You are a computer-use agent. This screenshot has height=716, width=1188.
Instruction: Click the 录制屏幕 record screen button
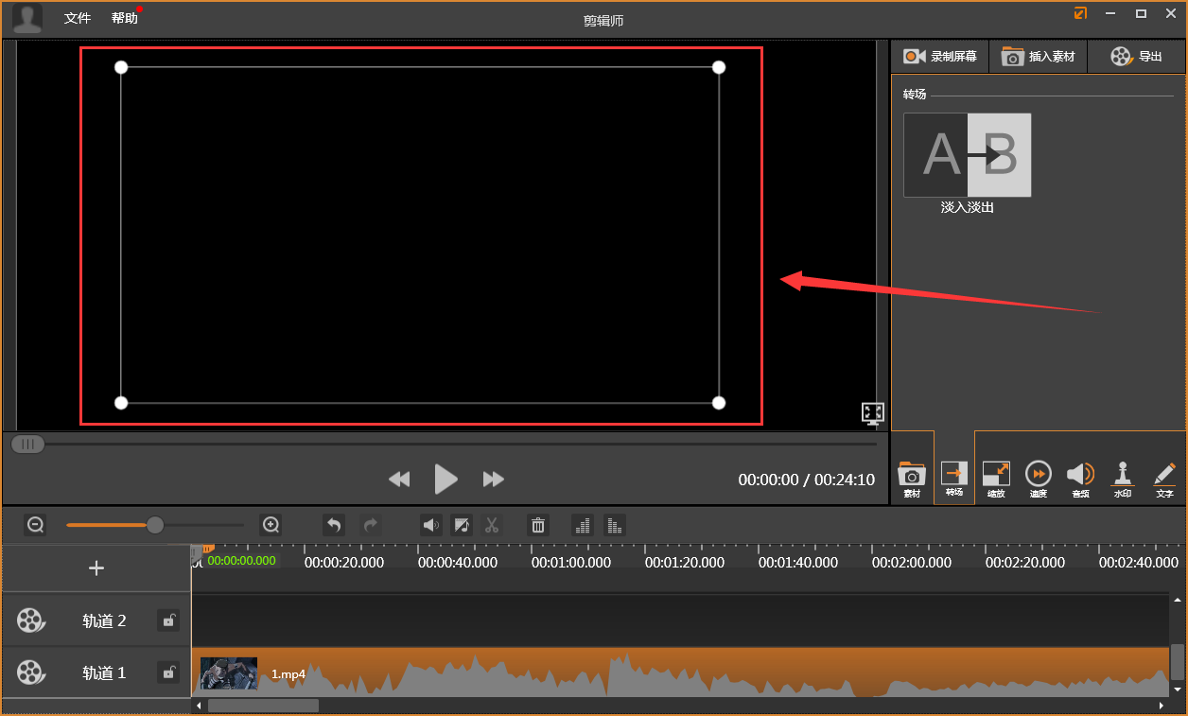[x=939, y=57]
